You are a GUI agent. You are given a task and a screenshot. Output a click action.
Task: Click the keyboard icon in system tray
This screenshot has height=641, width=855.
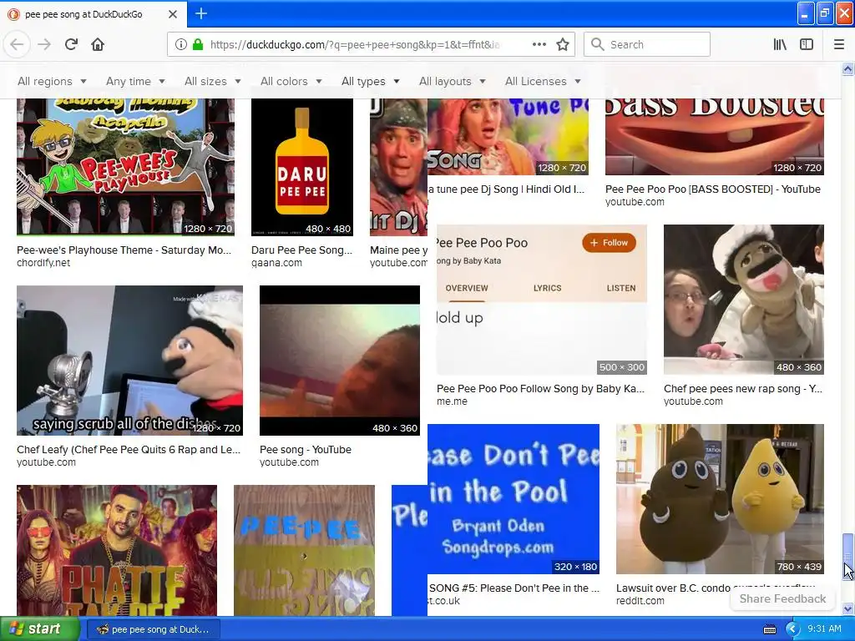(769, 629)
